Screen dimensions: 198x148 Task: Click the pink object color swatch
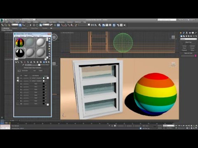(x=196, y=56)
